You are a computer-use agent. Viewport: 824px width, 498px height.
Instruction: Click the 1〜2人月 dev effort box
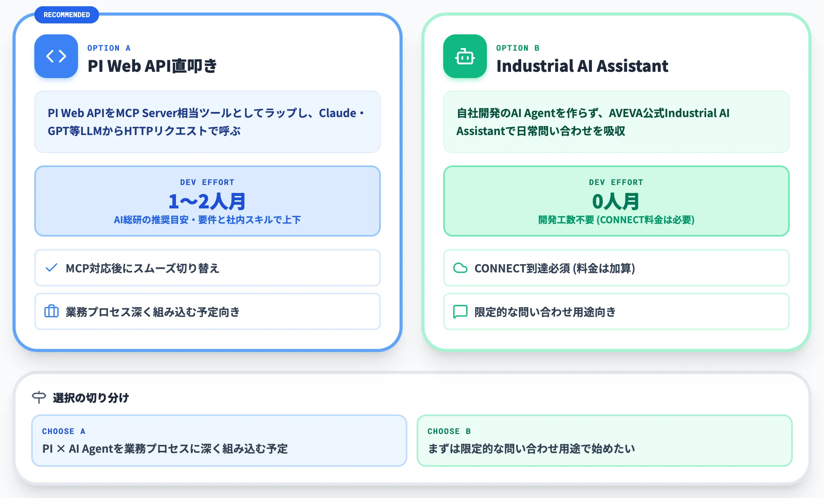pyautogui.click(x=208, y=201)
